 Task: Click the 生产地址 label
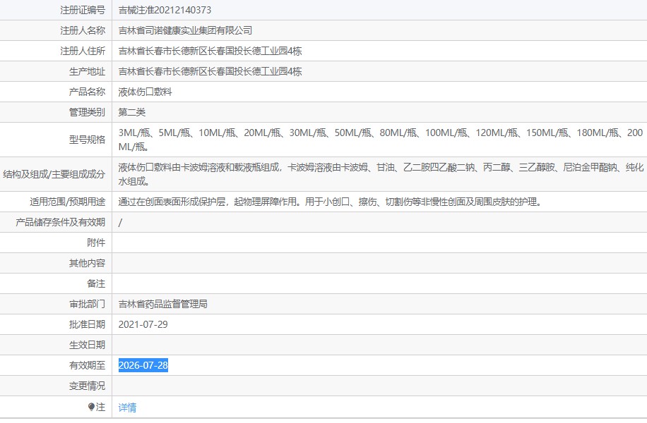pyautogui.click(x=87, y=72)
